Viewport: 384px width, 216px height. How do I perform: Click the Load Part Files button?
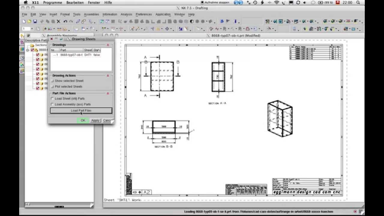[81, 111]
